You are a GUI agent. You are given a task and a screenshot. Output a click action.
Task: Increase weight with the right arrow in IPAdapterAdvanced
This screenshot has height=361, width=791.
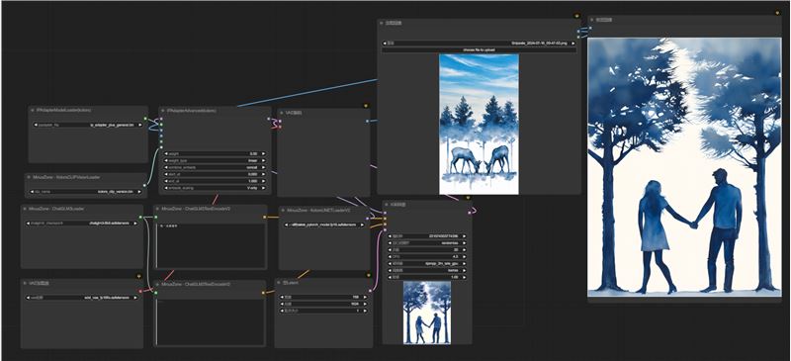[263, 153]
